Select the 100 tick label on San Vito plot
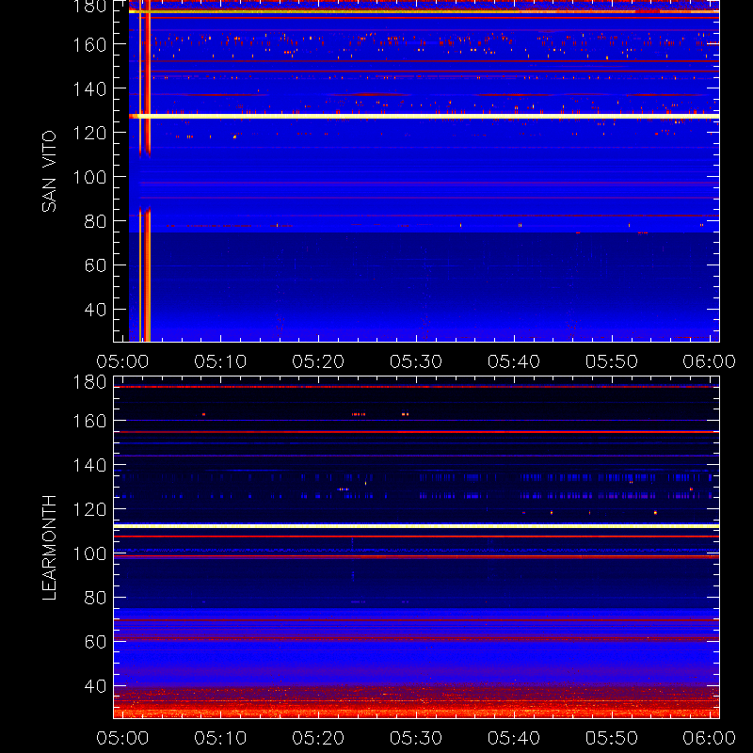 pos(89,177)
